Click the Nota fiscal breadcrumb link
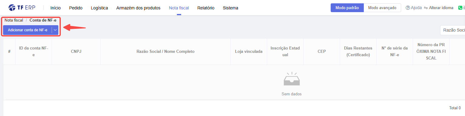 coord(14,20)
